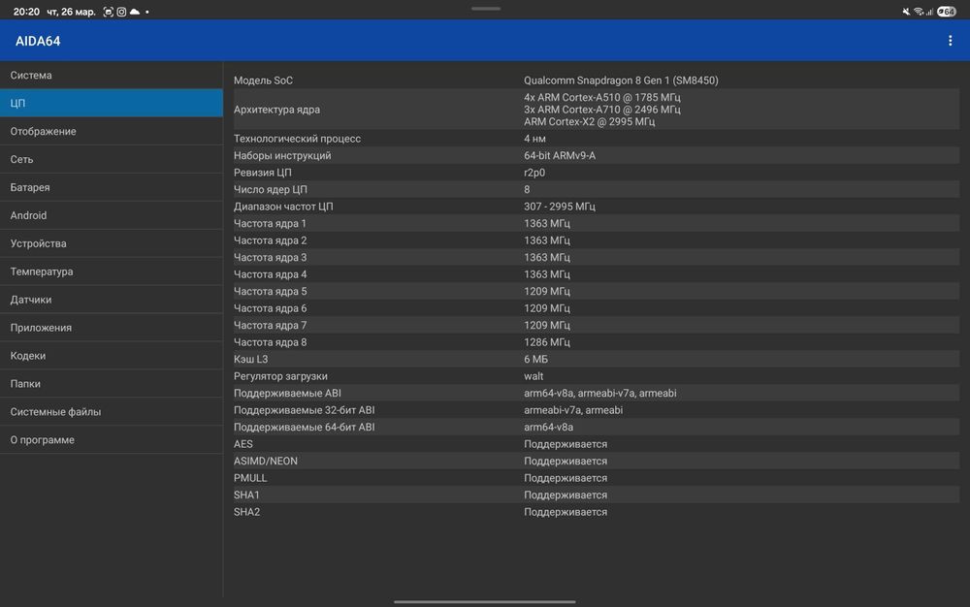Tap the screenshot notification icon in status bar
This screenshot has height=607, width=970.
109,12
